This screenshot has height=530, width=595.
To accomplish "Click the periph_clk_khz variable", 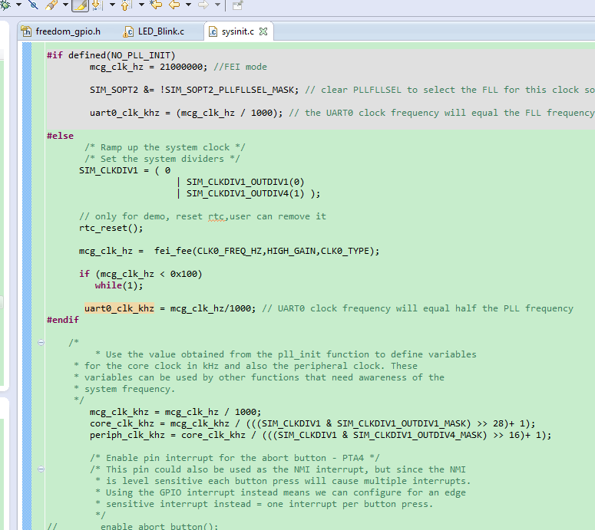I will coord(127,435).
